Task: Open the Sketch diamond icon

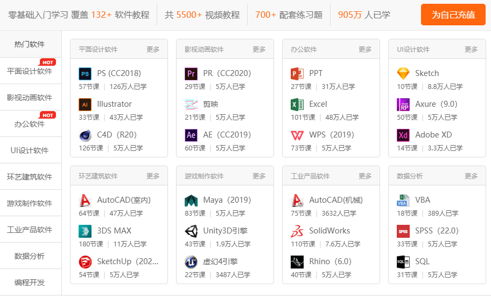Action: coord(403,74)
